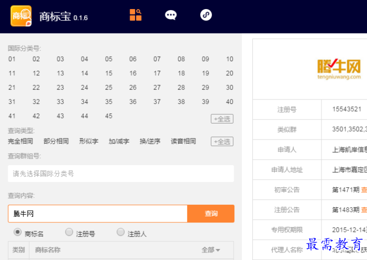
Task: Click the 腾牛网 trademark logo image
Action: pos(339,69)
